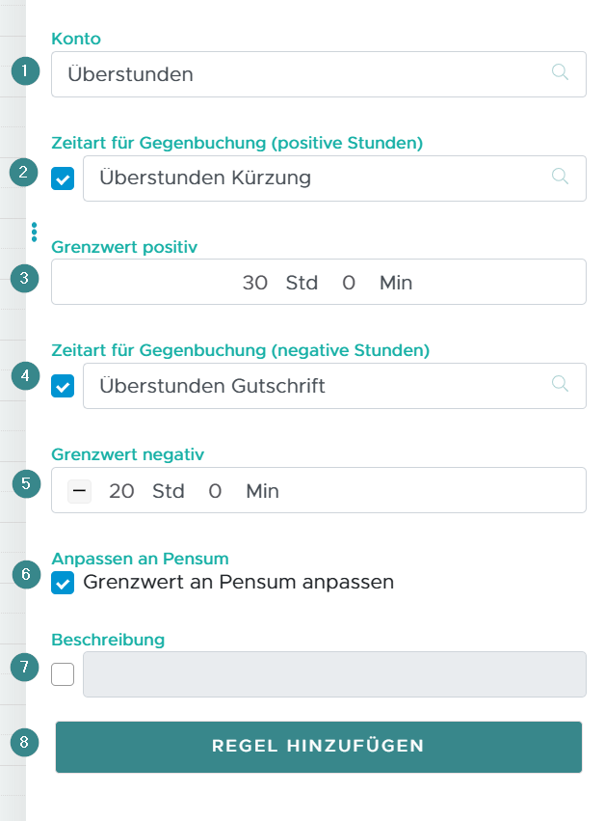Image resolution: width=604 pixels, height=821 pixels.
Task: Click step badge 5 beside Grenzwert negativ
Action: click(x=24, y=483)
